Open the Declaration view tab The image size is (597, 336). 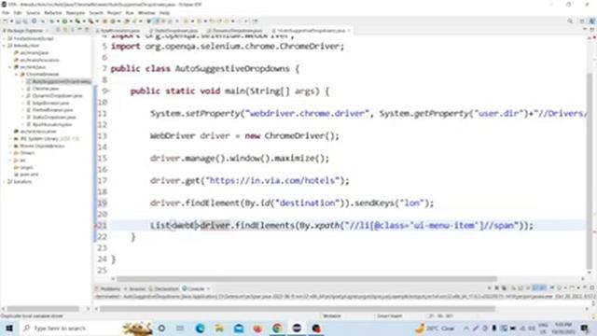tap(164, 288)
